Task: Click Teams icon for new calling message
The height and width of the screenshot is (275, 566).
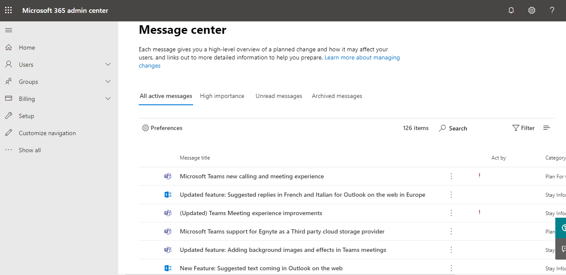Action: tap(168, 176)
